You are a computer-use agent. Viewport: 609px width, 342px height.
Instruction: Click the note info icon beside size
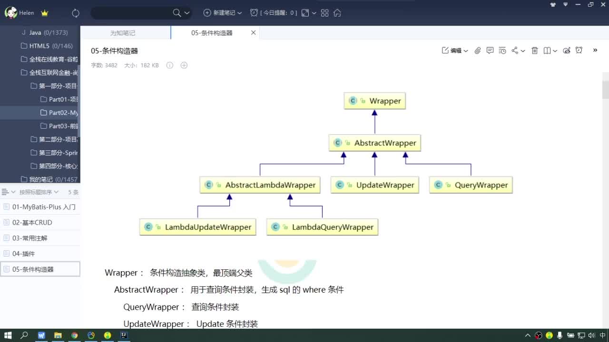pos(170,66)
